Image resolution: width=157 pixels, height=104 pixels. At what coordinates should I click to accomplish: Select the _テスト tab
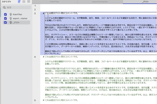click(140, 2)
